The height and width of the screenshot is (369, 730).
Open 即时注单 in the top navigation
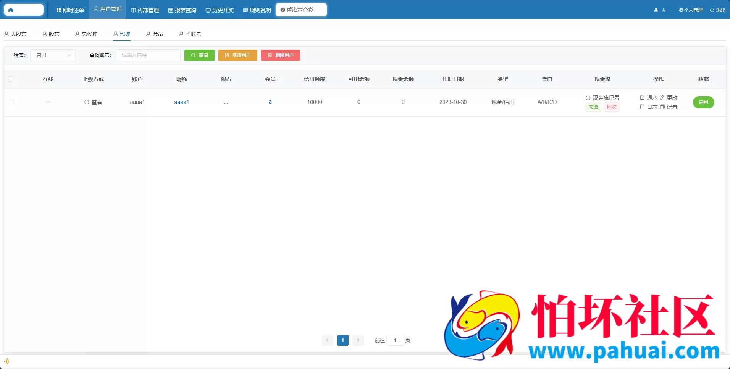70,10
